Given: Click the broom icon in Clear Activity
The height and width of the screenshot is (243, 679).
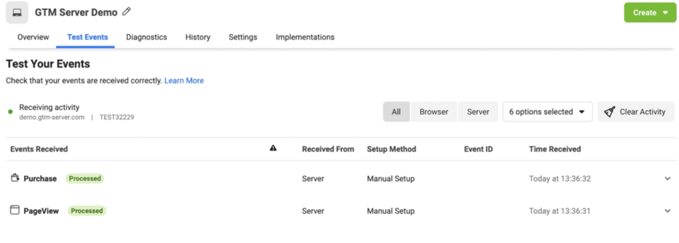Looking at the screenshot, I should [610, 112].
